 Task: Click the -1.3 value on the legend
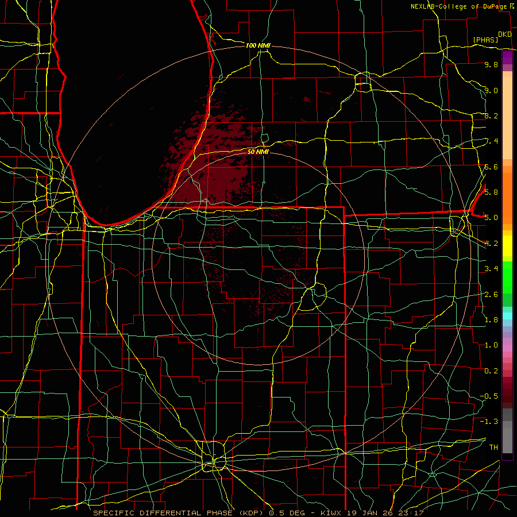[489, 422]
